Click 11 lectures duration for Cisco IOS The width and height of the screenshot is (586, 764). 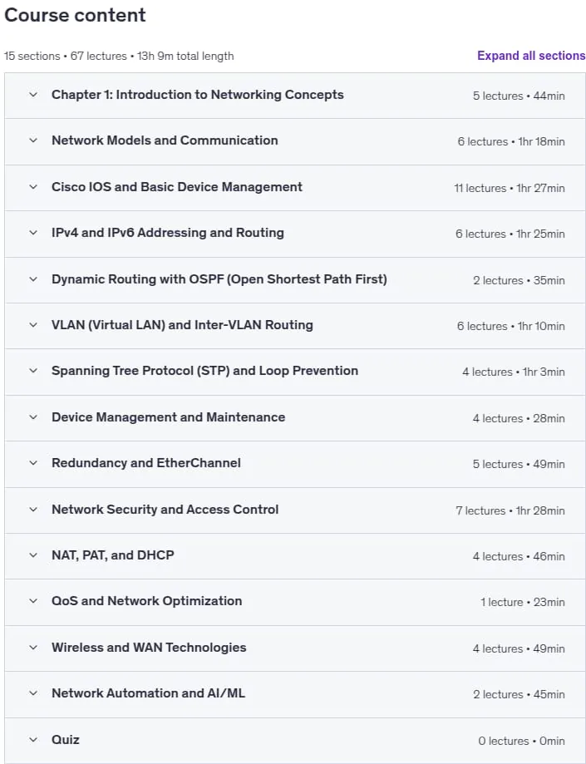coord(510,188)
